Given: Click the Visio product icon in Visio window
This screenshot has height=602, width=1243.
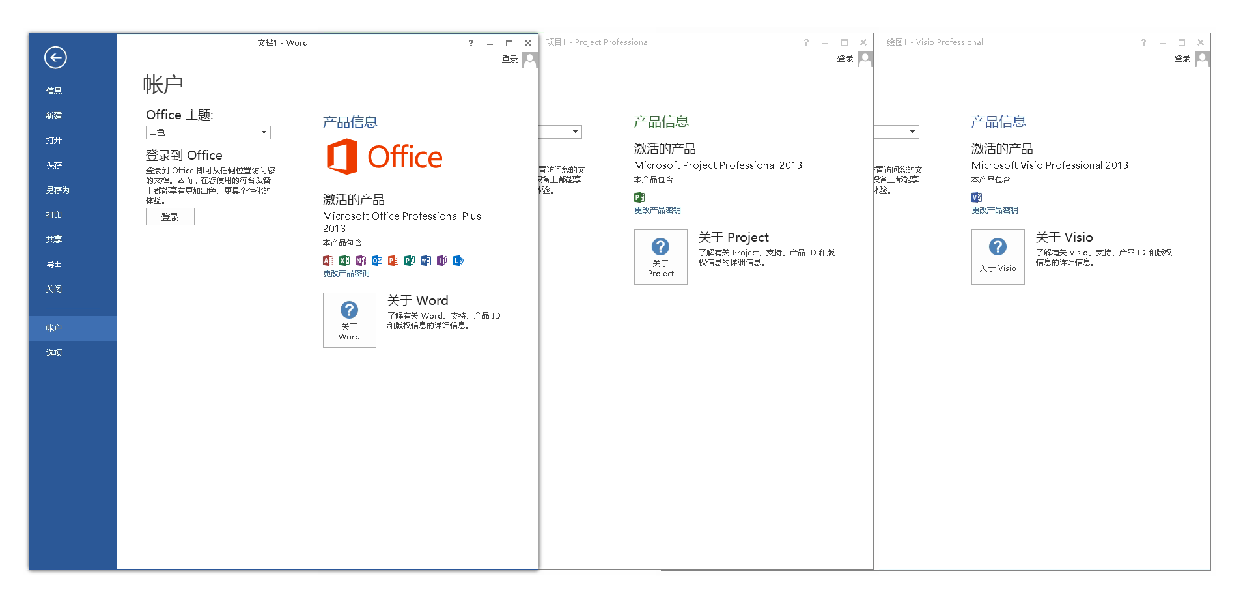Looking at the screenshot, I should pyautogui.click(x=977, y=197).
